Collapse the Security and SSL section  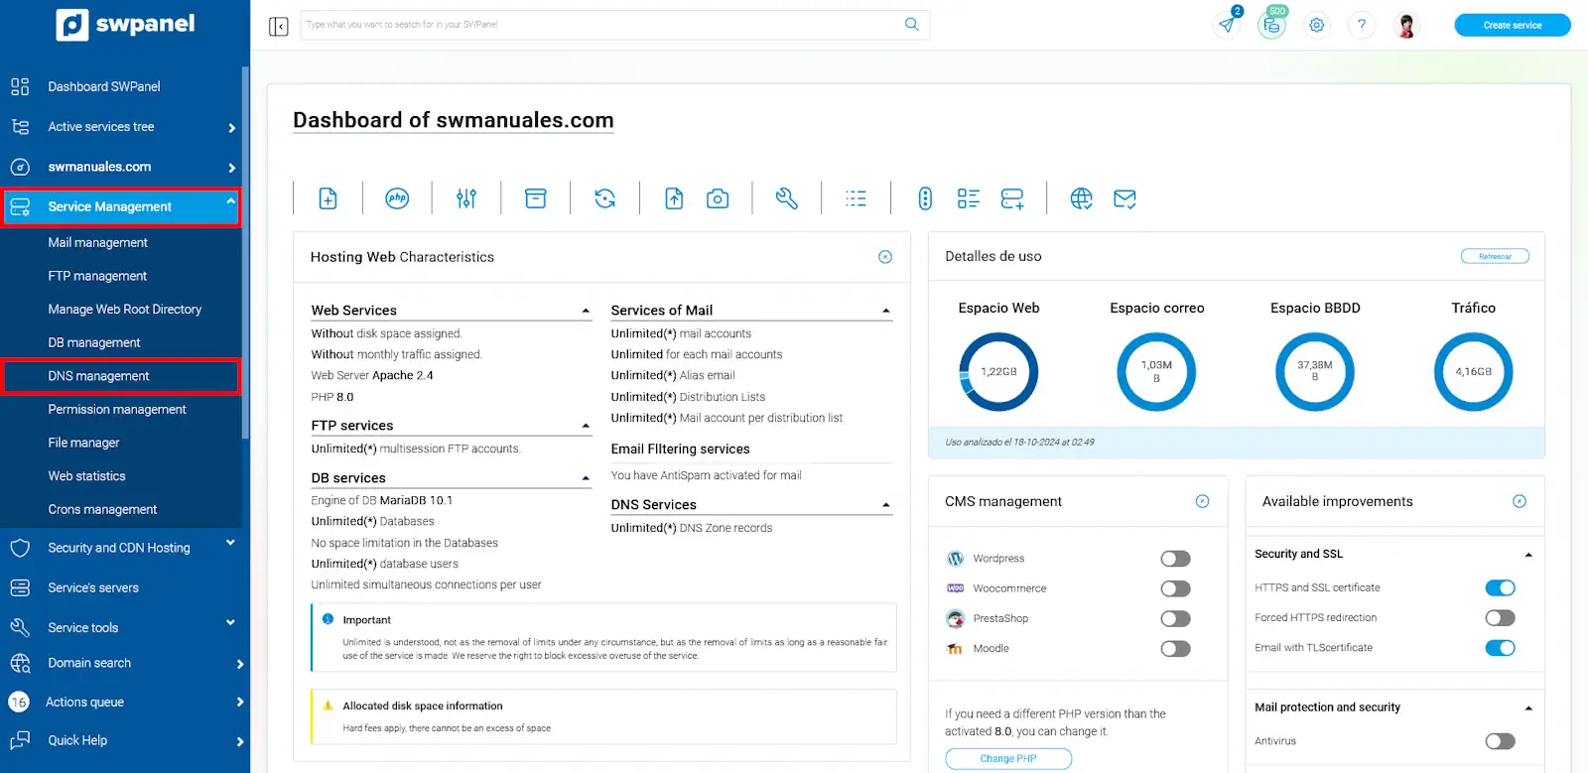[x=1527, y=555]
